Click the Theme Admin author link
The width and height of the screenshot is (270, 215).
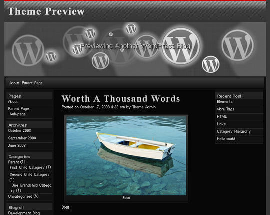tap(144, 107)
